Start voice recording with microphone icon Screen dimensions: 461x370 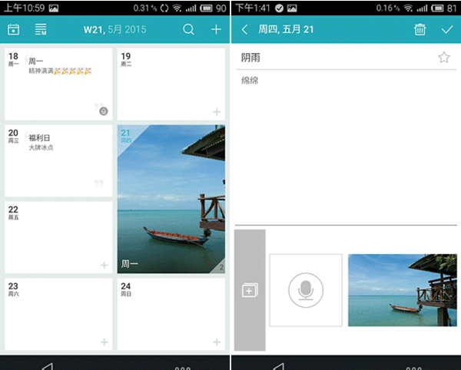pos(306,290)
